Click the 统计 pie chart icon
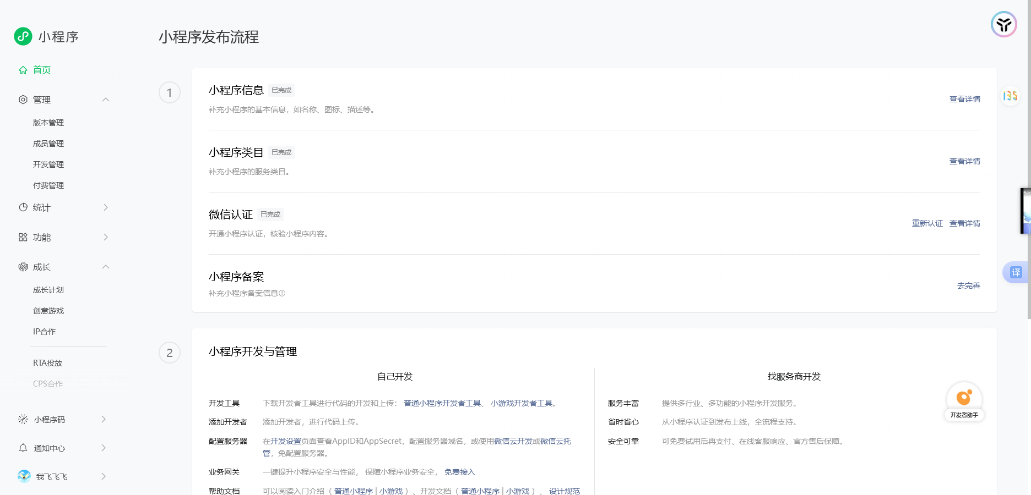1031x495 pixels. (x=23, y=207)
